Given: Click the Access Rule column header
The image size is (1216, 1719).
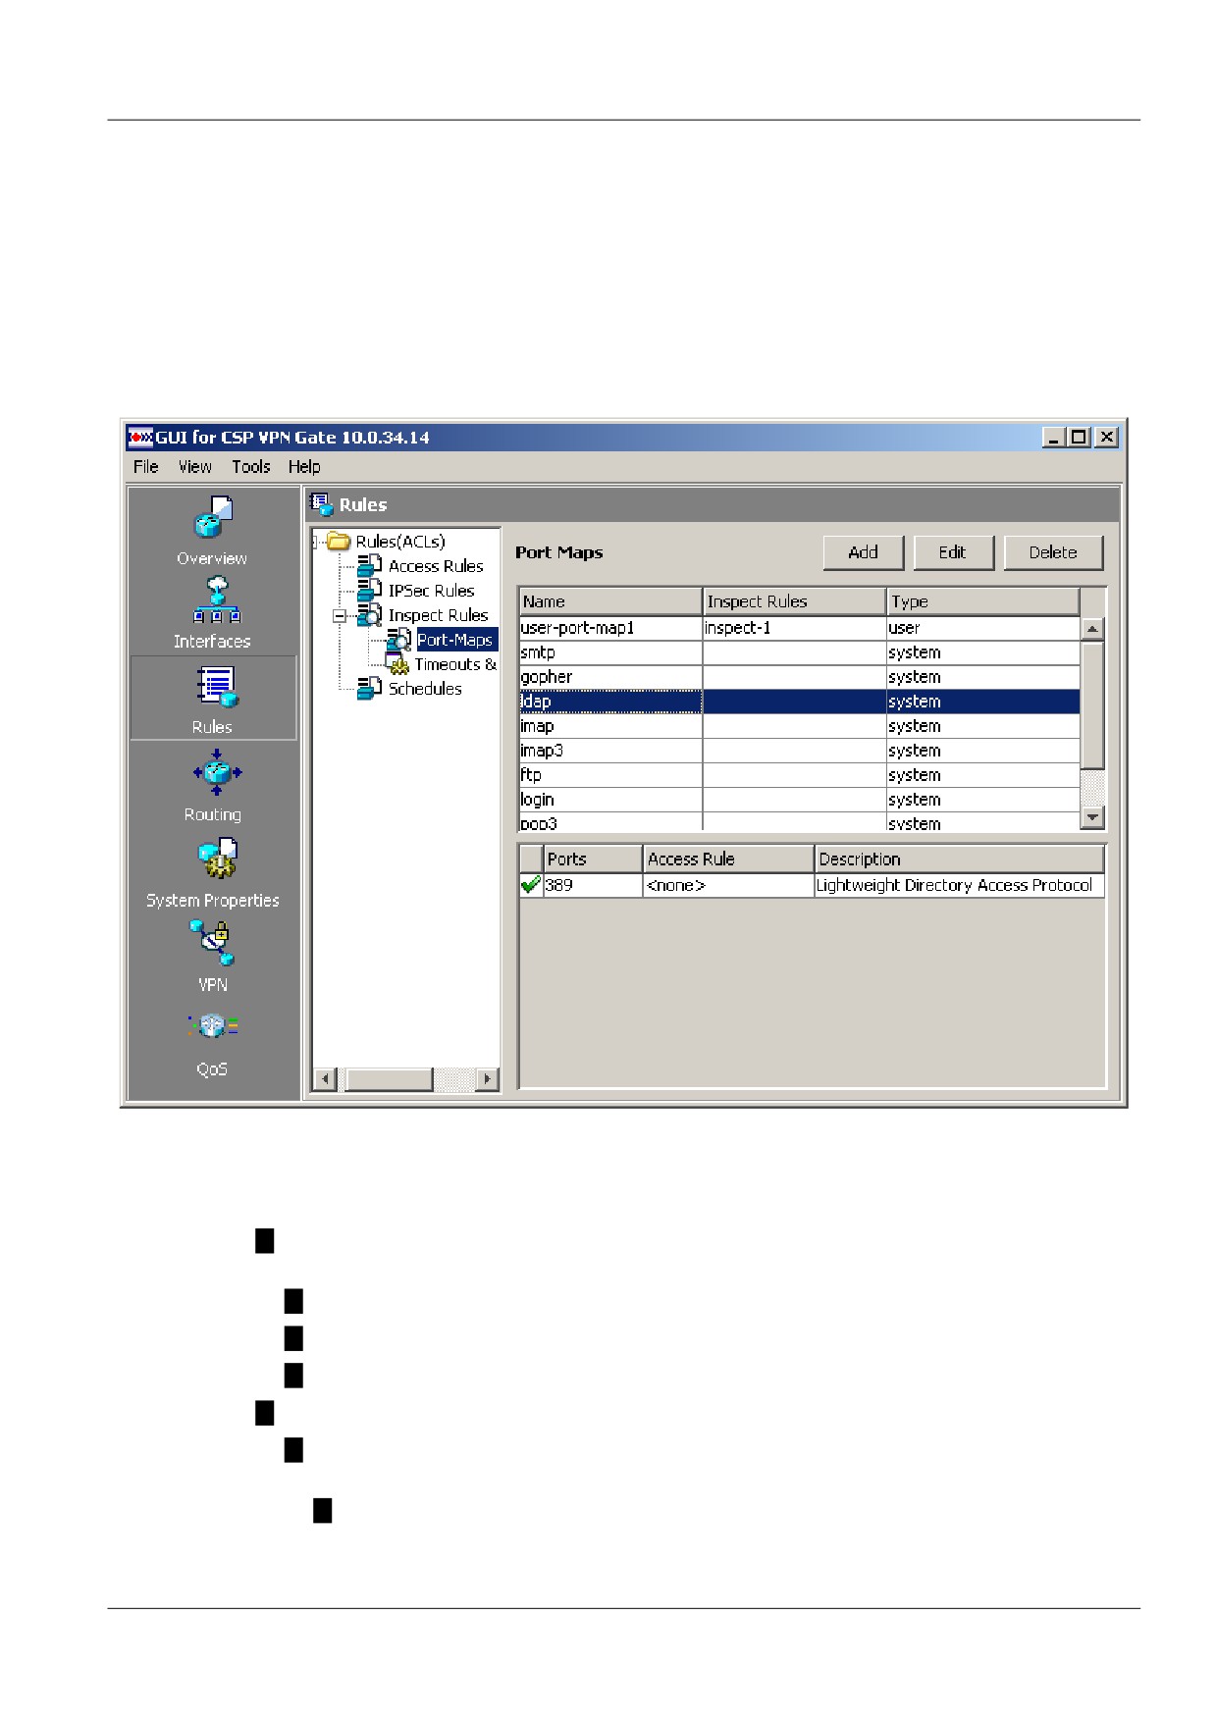Looking at the screenshot, I should pos(728,859).
